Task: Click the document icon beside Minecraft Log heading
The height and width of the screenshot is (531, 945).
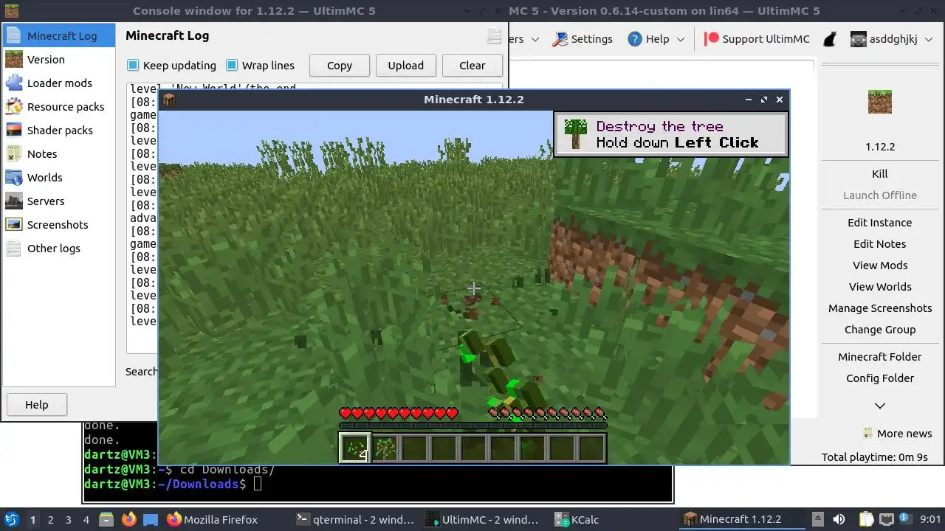Action: coord(494,35)
